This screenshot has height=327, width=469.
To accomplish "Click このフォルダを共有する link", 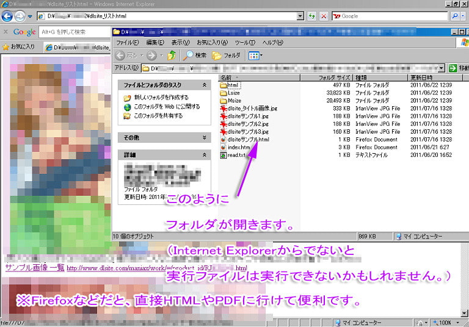I will point(158,116).
